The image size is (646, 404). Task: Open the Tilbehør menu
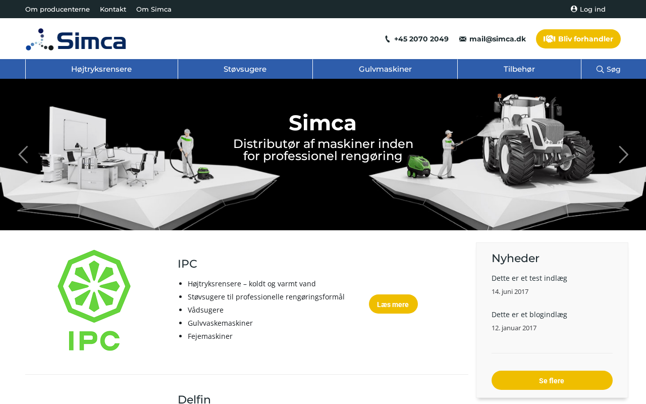(519, 69)
